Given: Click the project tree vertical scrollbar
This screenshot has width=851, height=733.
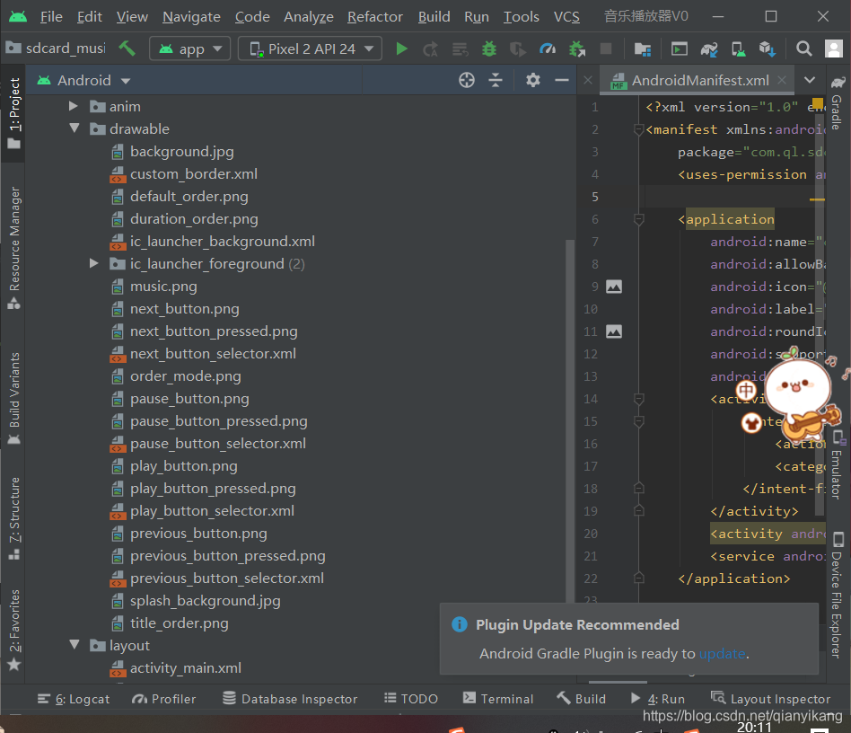Looking at the screenshot, I should [570, 420].
